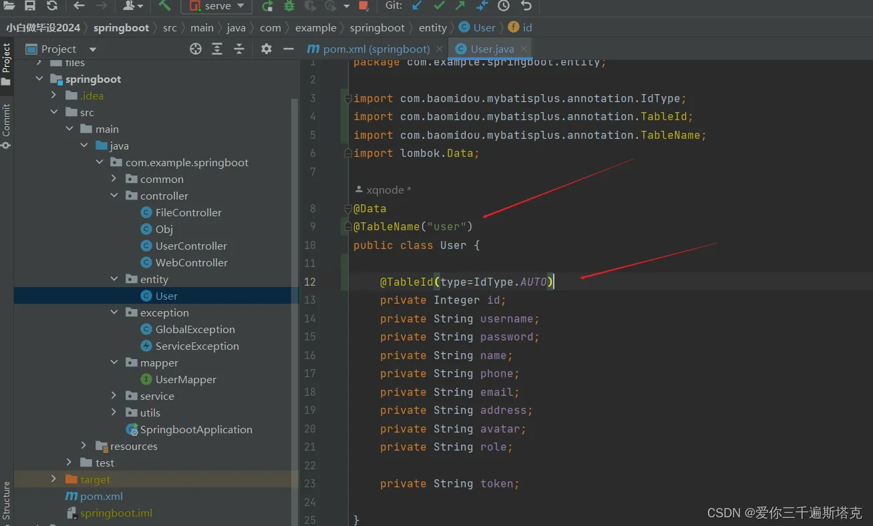This screenshot has height=526, width=873.
Task: Switch to pom.xml (springboot) tab
Action: pyautogui.click(x=375, y=49)
